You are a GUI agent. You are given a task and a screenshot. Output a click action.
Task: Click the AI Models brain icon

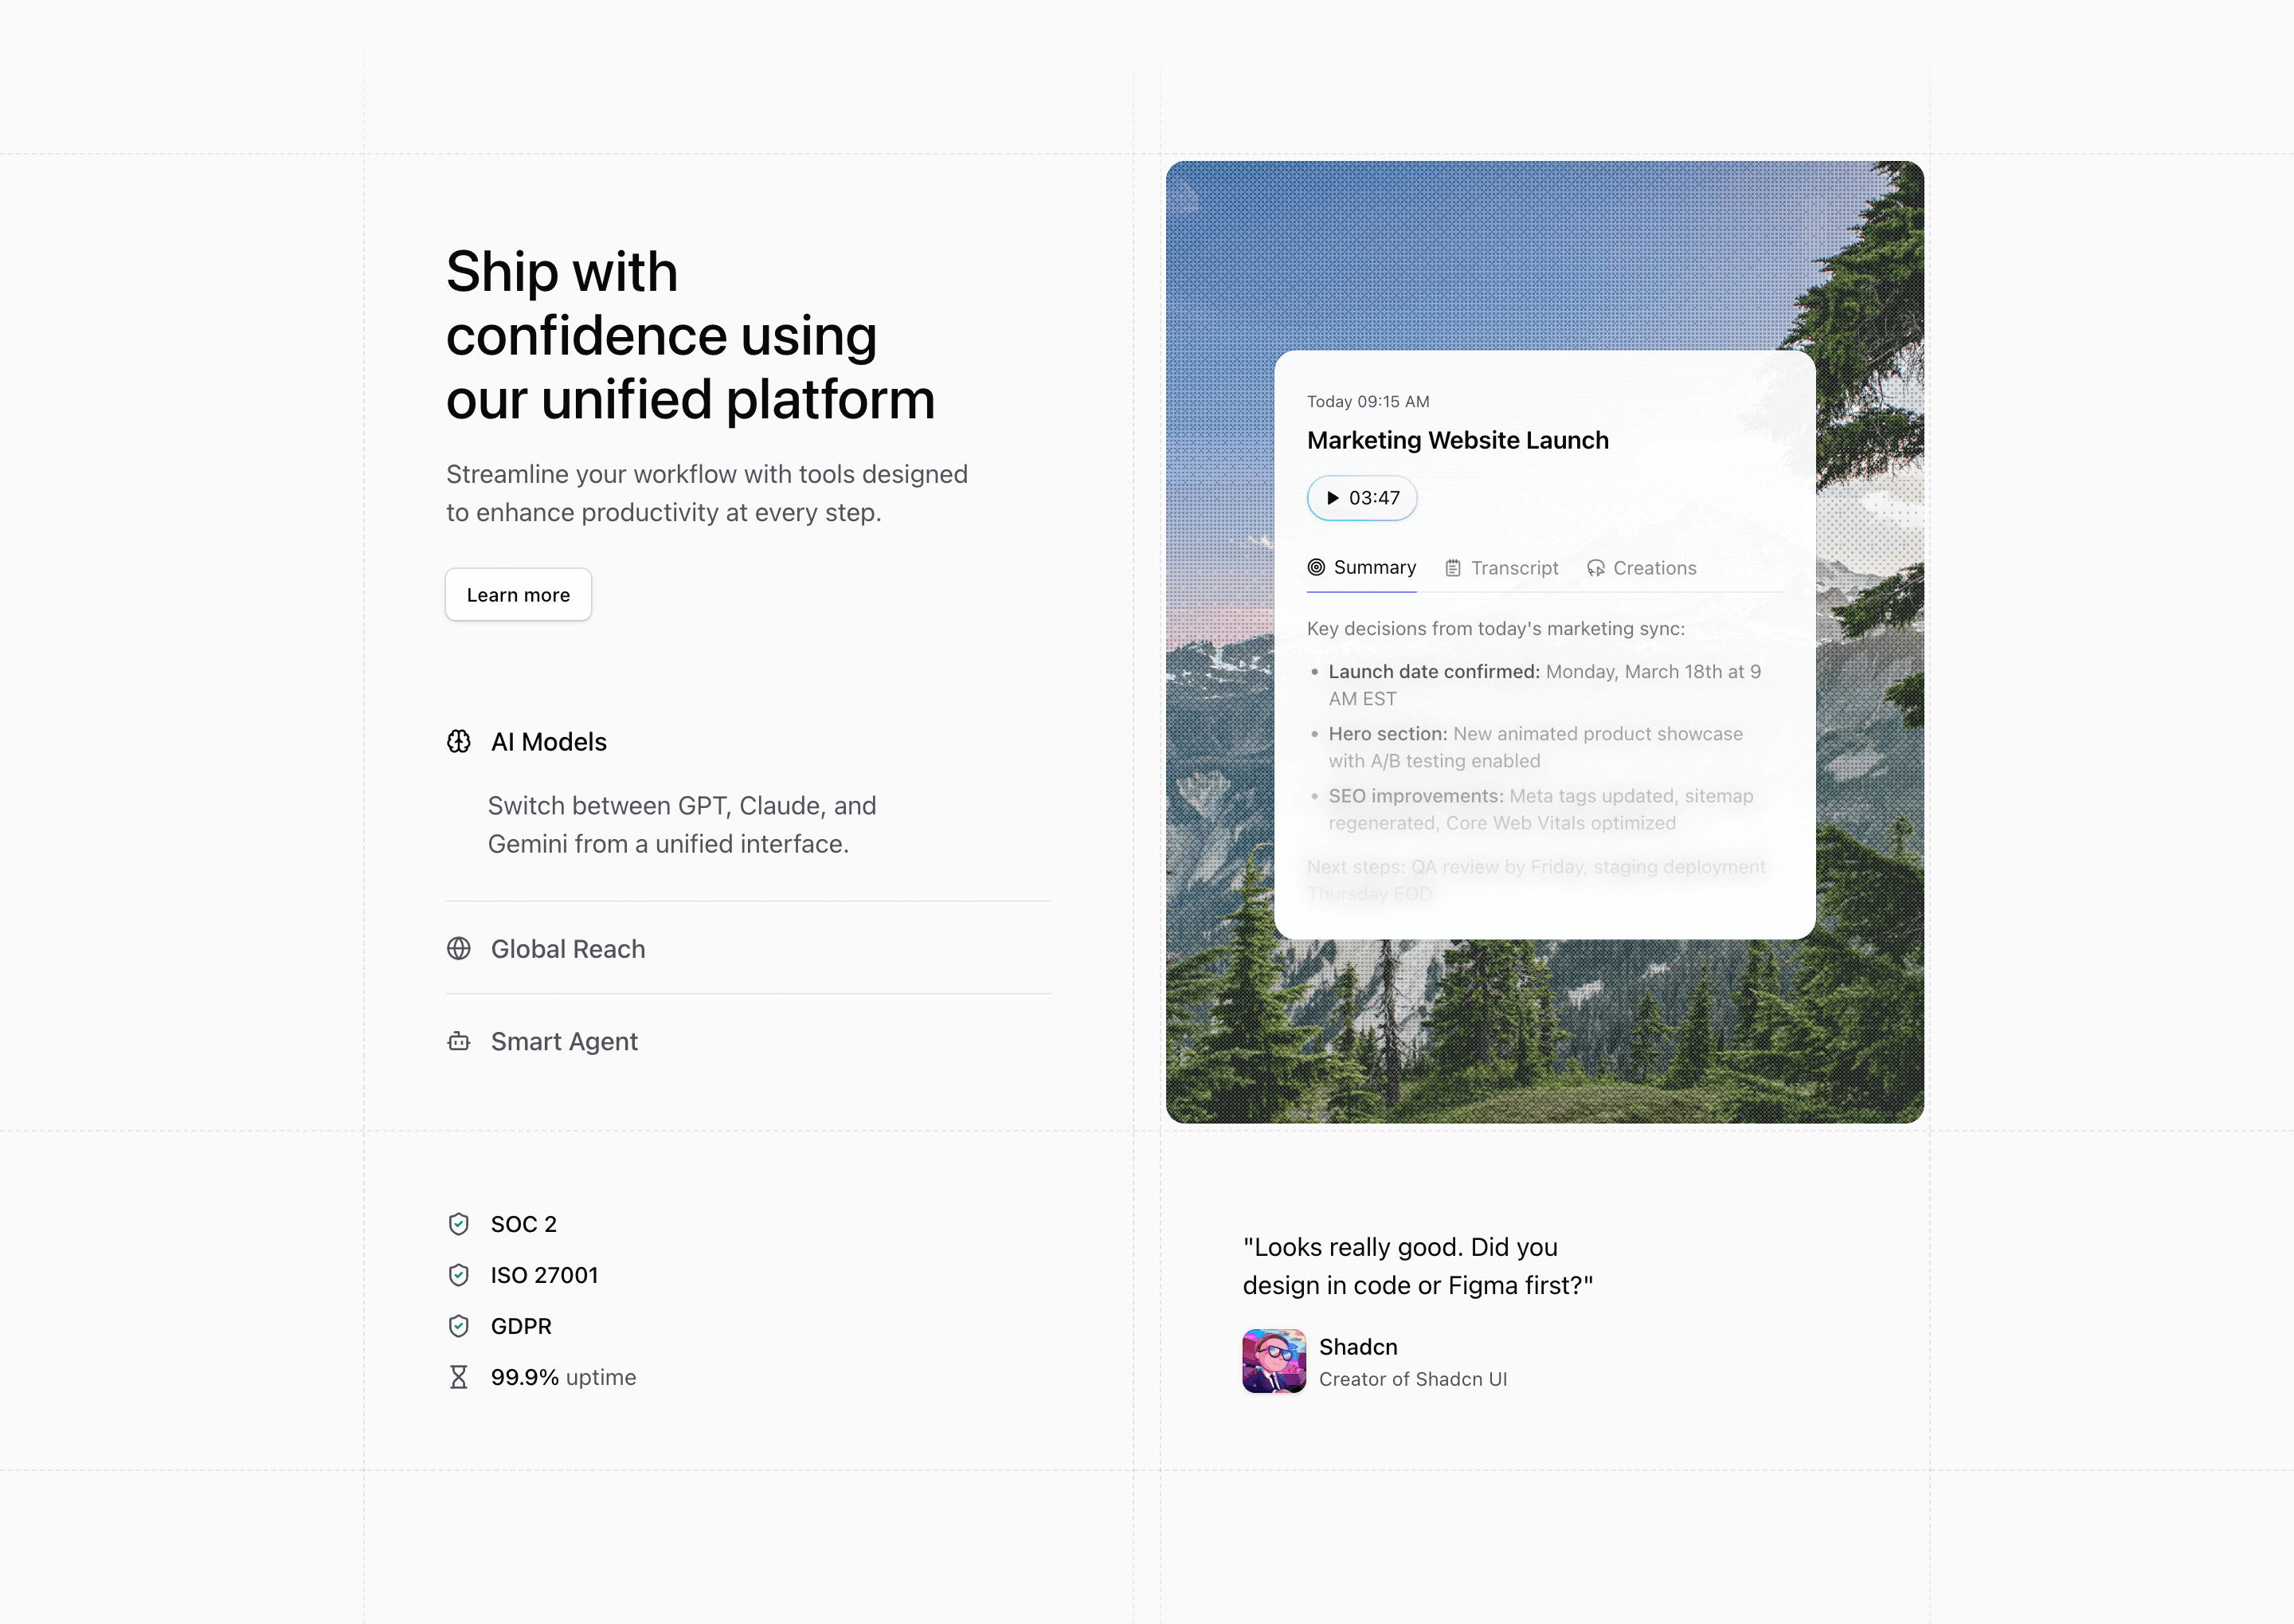(x=460, y=742)
